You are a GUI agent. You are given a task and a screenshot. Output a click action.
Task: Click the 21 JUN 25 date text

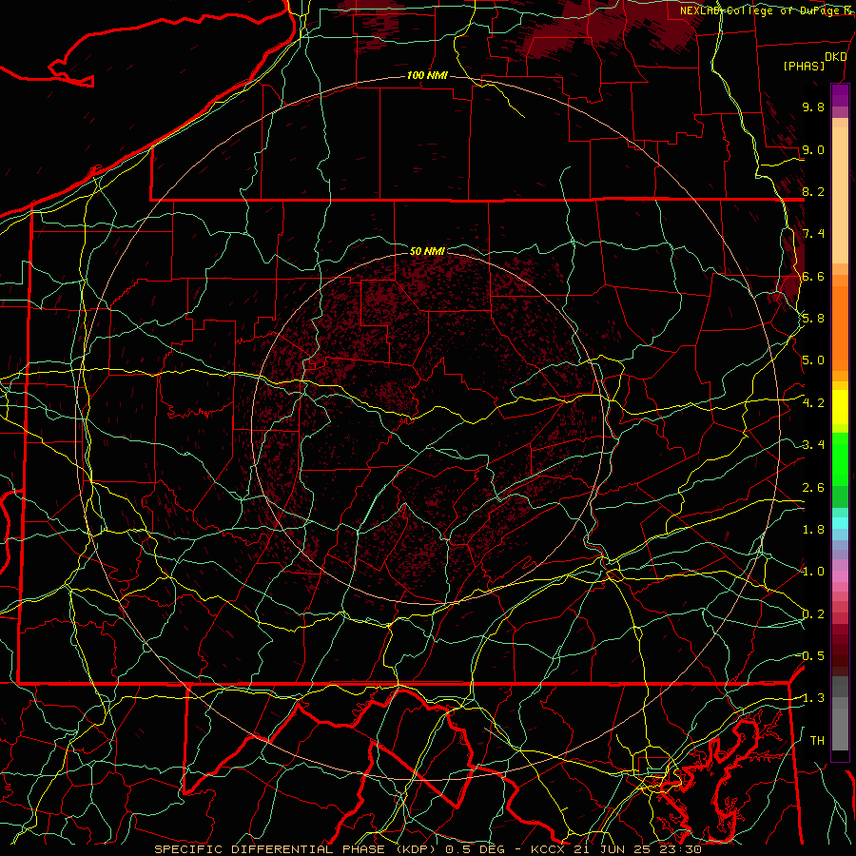click(613, 849)
